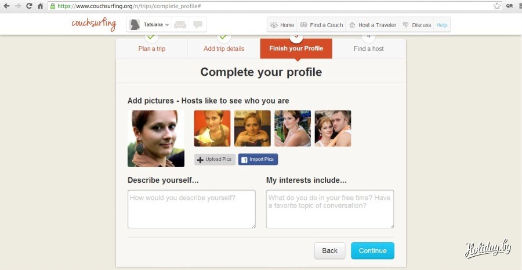Open the messages speech bubble icon
Image resolution: width=522 pixels, height=270 pixels.
pyautogui.click(x=198, y=24)
